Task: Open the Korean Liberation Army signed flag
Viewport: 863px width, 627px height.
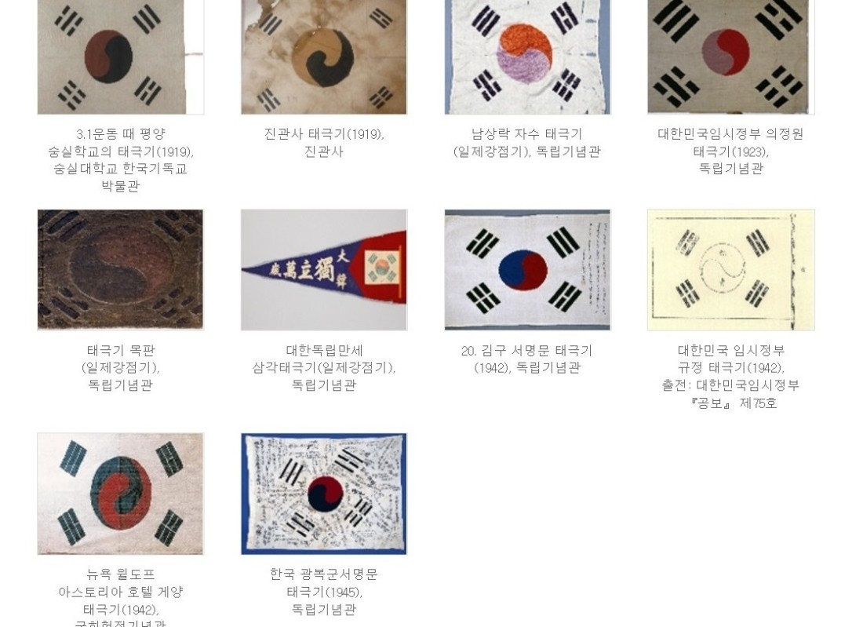Action: click(323, 494)
